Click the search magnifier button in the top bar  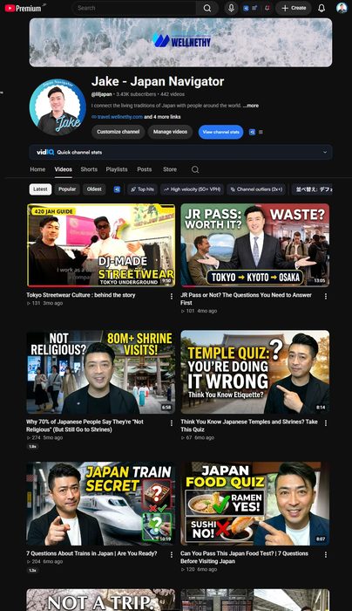click(x=207, y=8)
